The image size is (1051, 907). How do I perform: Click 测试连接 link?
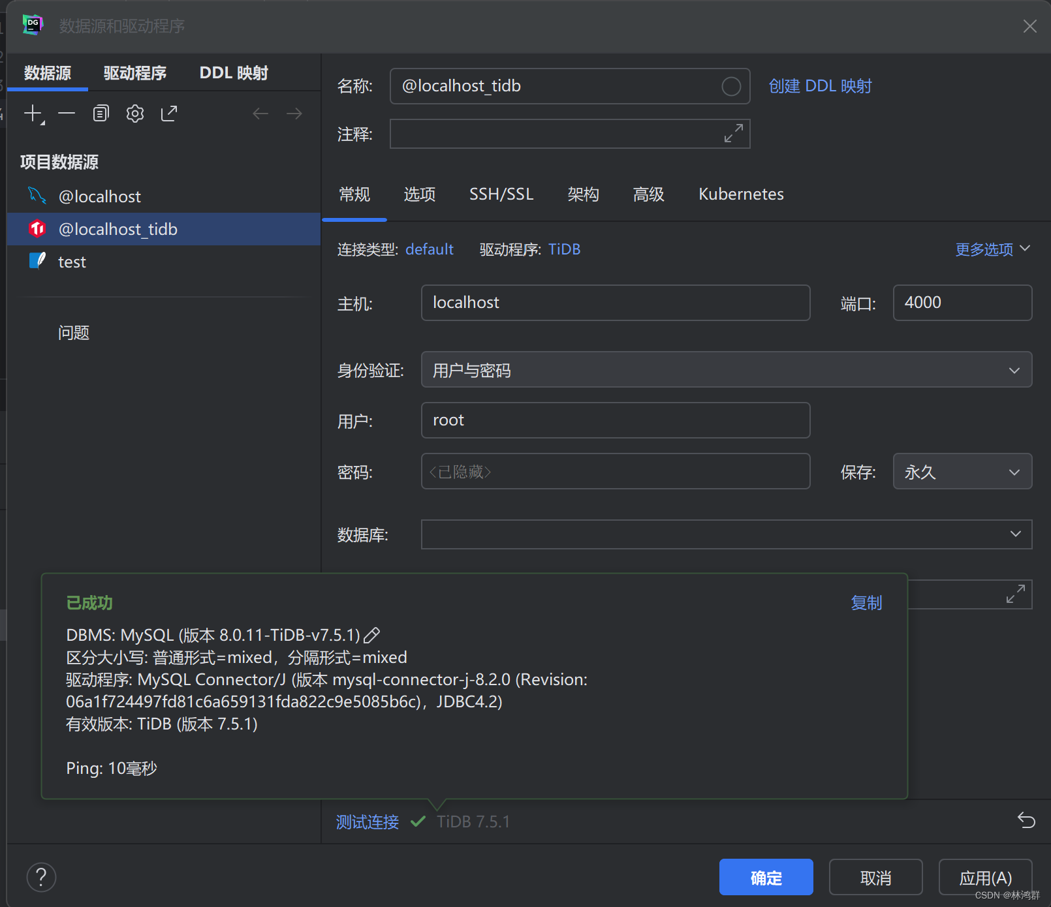pos(367,822)
